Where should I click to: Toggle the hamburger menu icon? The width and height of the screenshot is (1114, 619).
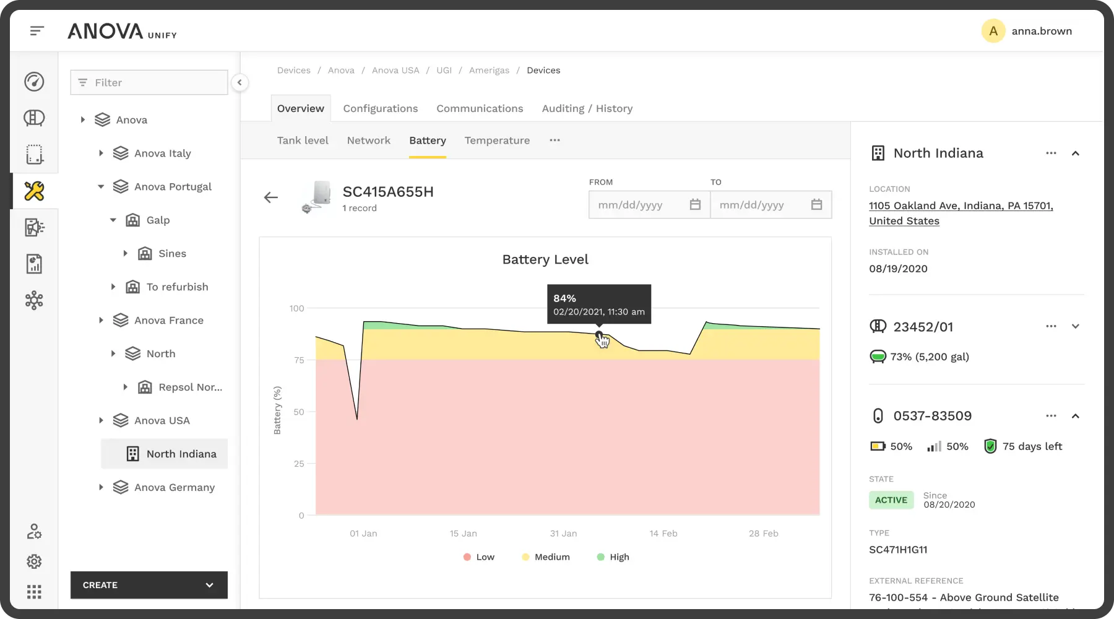click(37, 31)
